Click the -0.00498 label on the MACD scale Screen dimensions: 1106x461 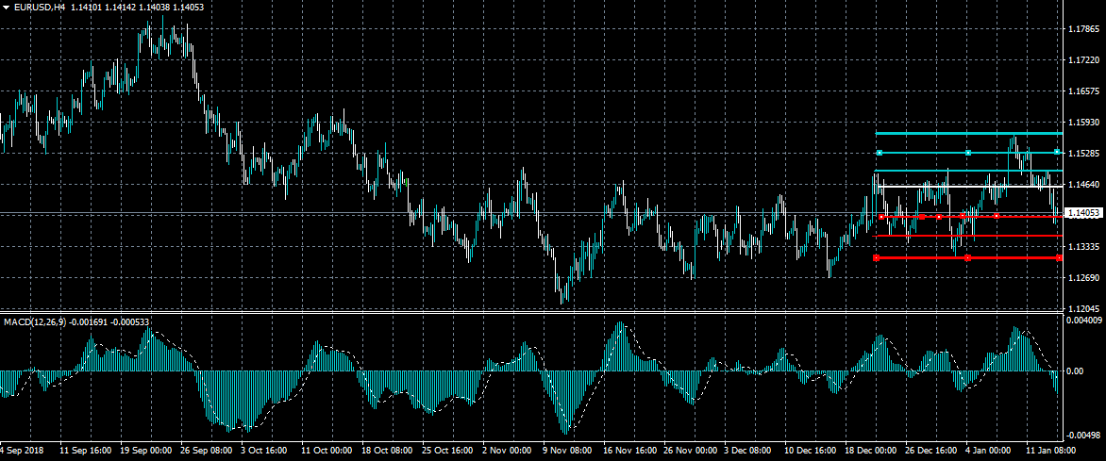click(1084, 435)
